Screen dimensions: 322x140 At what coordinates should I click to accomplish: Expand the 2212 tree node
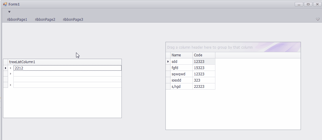11,68
